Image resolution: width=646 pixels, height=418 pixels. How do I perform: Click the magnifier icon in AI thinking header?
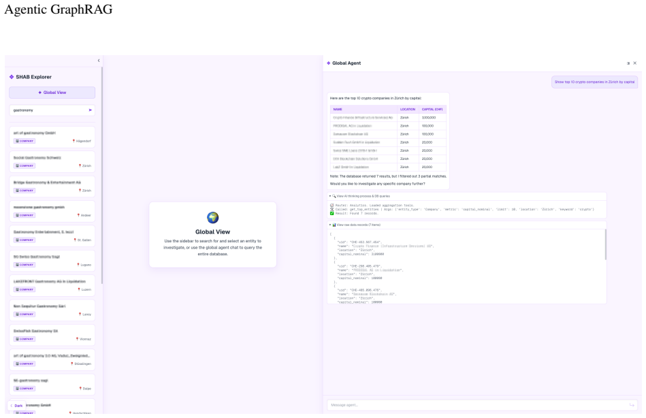click(334, 196)
